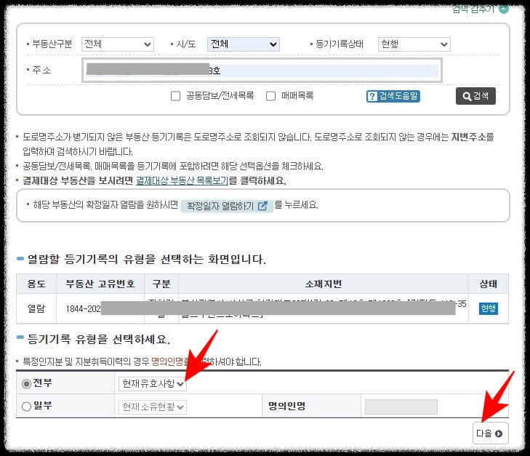This screenshot has width=530, height=456.
Task: Click the 부동산 고유번호 1844-202 cell
Action: click(100, 308)
